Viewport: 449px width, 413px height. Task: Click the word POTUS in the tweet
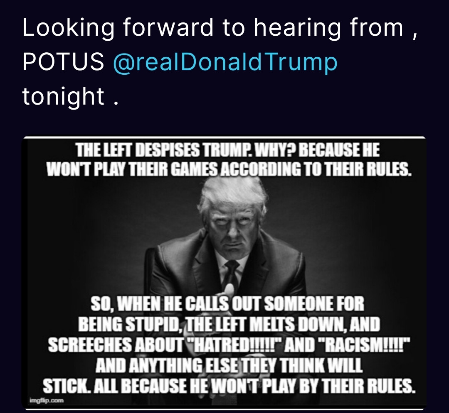pyautogui.click(x=63, y=62)
